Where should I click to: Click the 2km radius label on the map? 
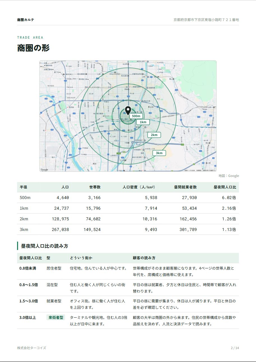pyautogui.click(x=154, y=135)
